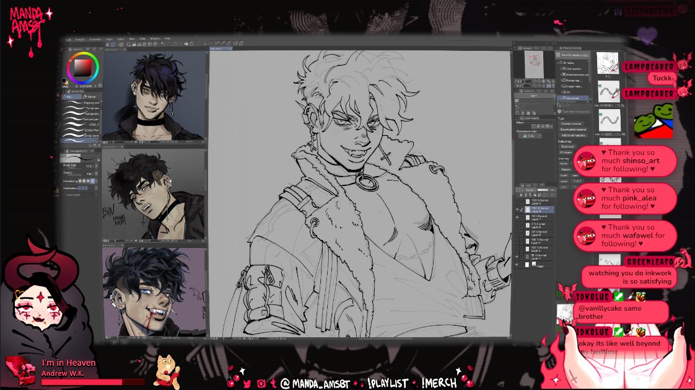Toggle visibility of Layer 4

point(517,241)
